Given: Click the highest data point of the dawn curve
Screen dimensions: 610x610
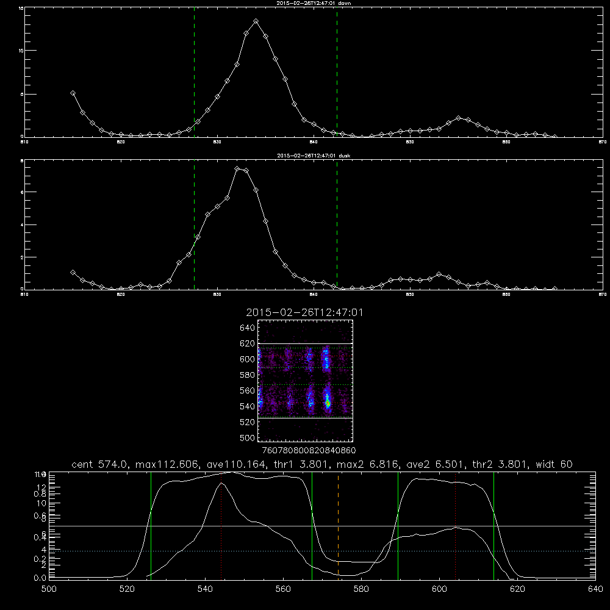Looking at the screenshot, I should 256,21.
